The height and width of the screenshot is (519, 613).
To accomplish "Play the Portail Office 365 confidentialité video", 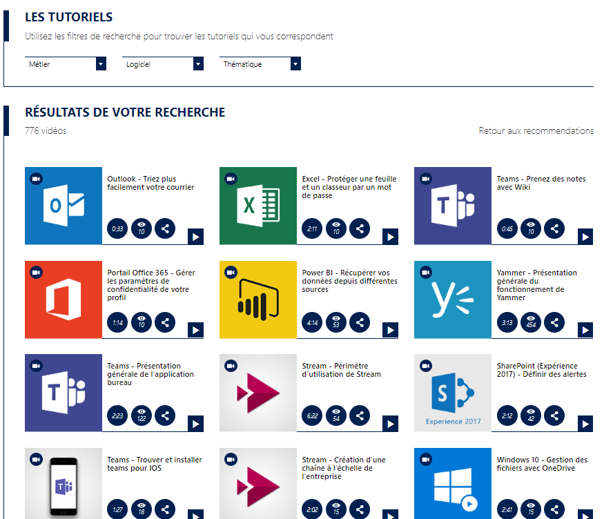I will click(195, 331).
